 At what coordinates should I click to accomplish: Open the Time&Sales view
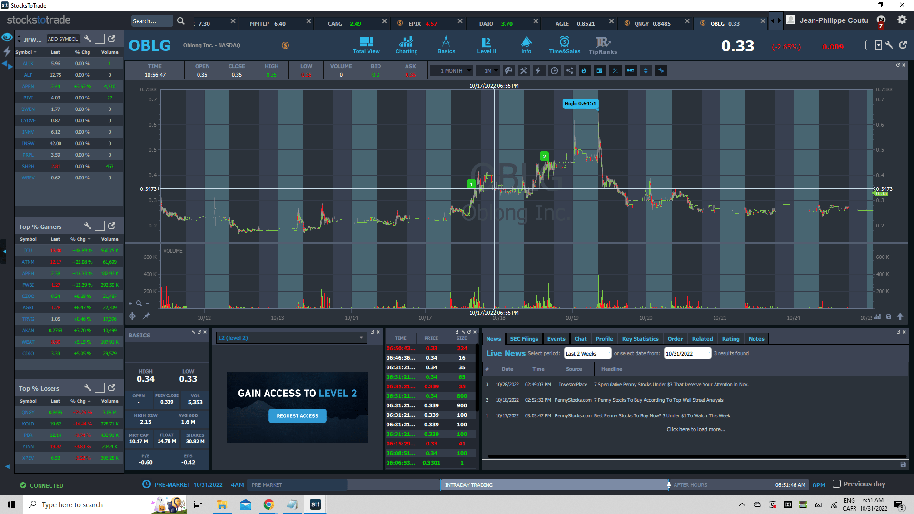click(564, 45)
